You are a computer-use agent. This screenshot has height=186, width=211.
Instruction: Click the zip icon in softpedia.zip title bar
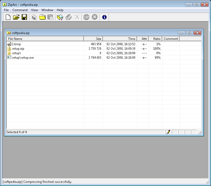(9, 33)
